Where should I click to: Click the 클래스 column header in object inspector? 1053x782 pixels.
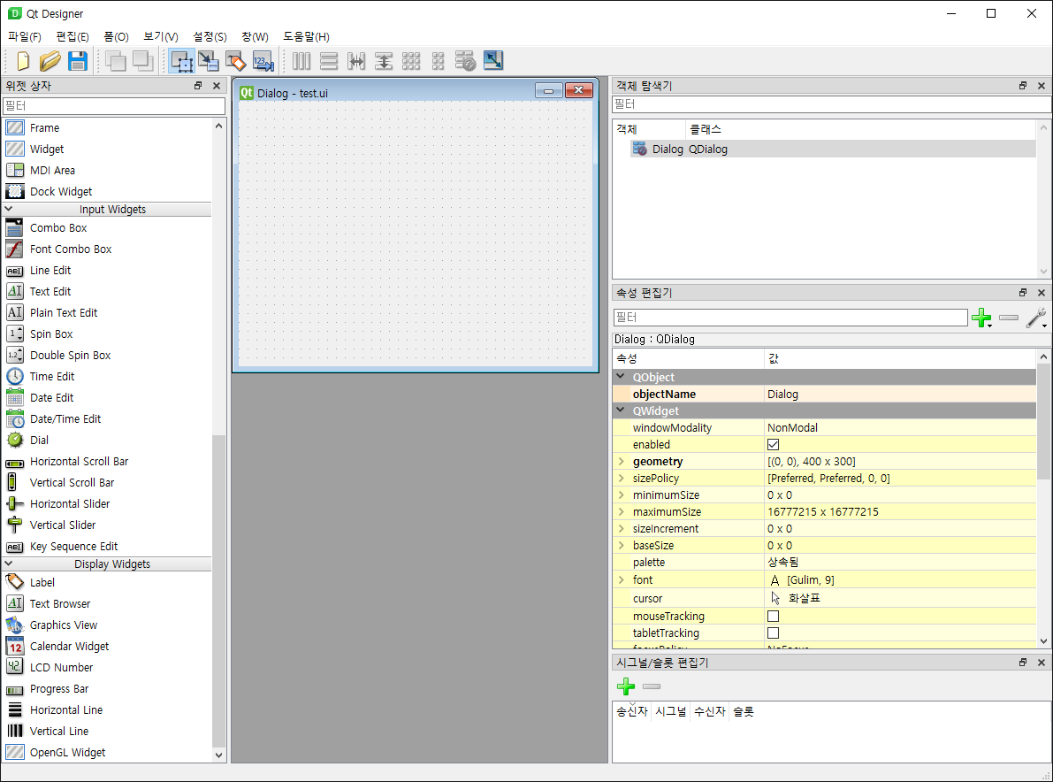[706, 129]
